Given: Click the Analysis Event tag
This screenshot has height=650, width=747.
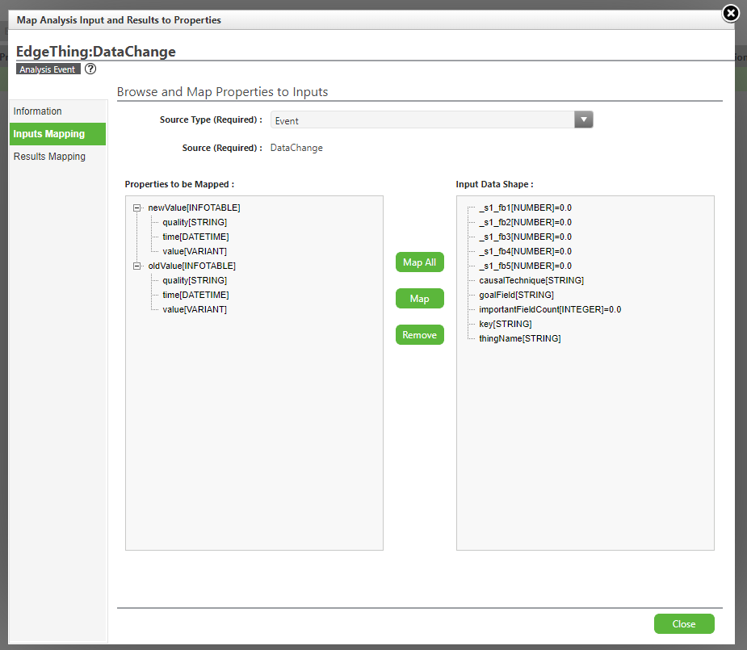Looking at the screenshot, I should 48,69.
